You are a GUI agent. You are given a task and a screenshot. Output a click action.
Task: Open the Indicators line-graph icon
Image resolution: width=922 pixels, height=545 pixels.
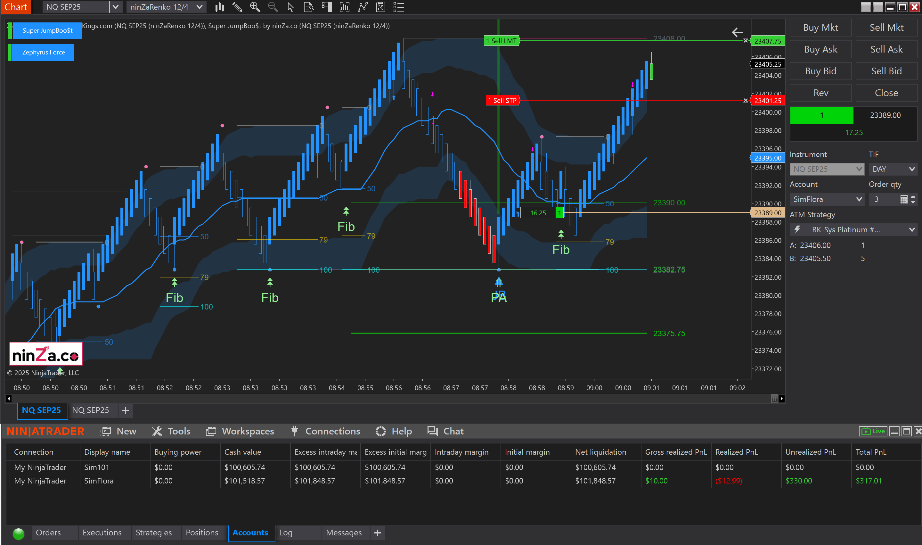362,7
